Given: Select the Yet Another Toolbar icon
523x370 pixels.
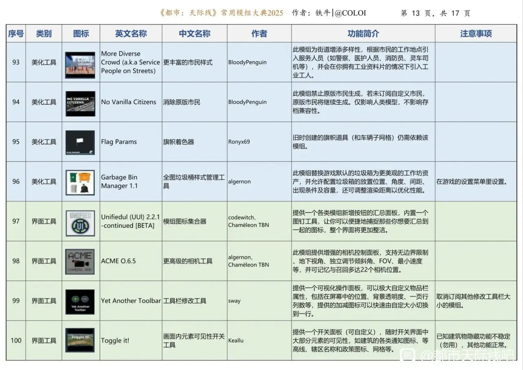Looking at the screenshot, I should 80,301.
